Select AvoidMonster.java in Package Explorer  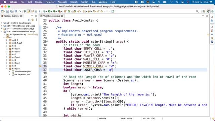[23, 72]
